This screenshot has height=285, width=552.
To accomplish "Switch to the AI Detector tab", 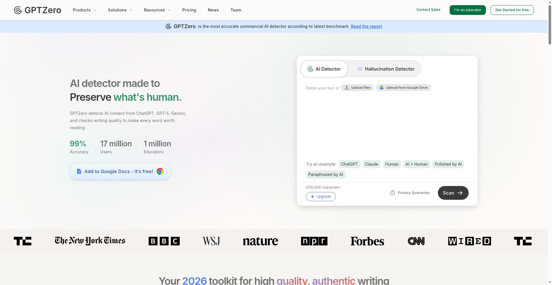I will (324, 69).
